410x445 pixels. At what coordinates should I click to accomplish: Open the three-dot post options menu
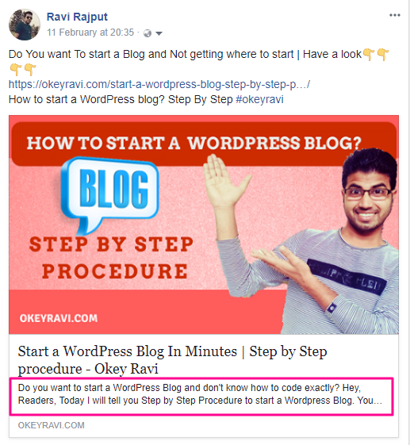pyautogui.click(x=394, y=15)
